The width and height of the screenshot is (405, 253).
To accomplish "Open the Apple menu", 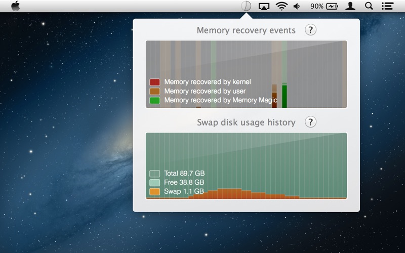I will click(16, 6).
